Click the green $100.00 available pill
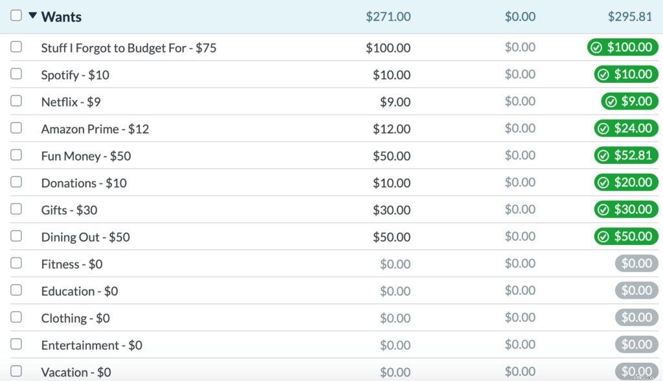Image resolution: width=663 pixels, height=381 pixels. 622,47
